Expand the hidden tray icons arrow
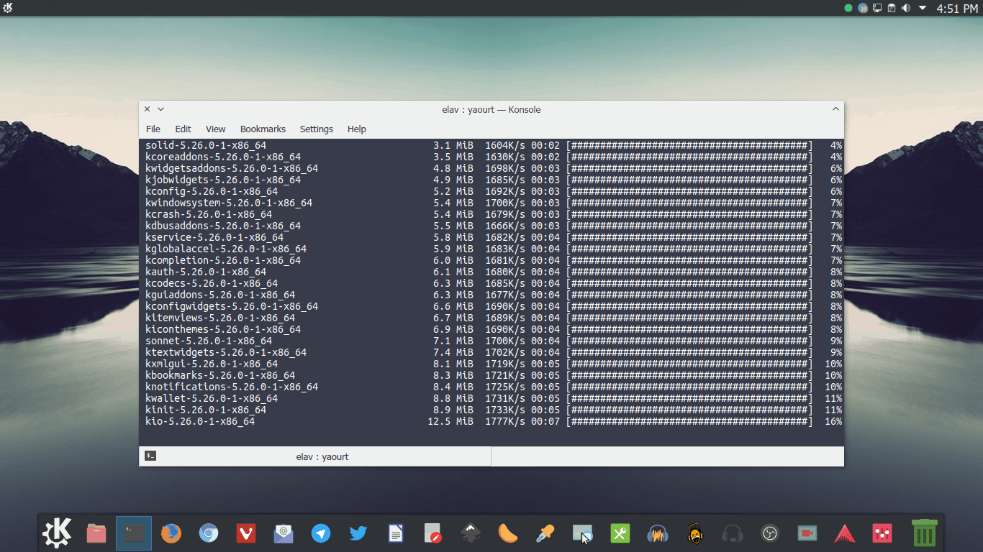The image size is (983, 552). click(923, 8)
